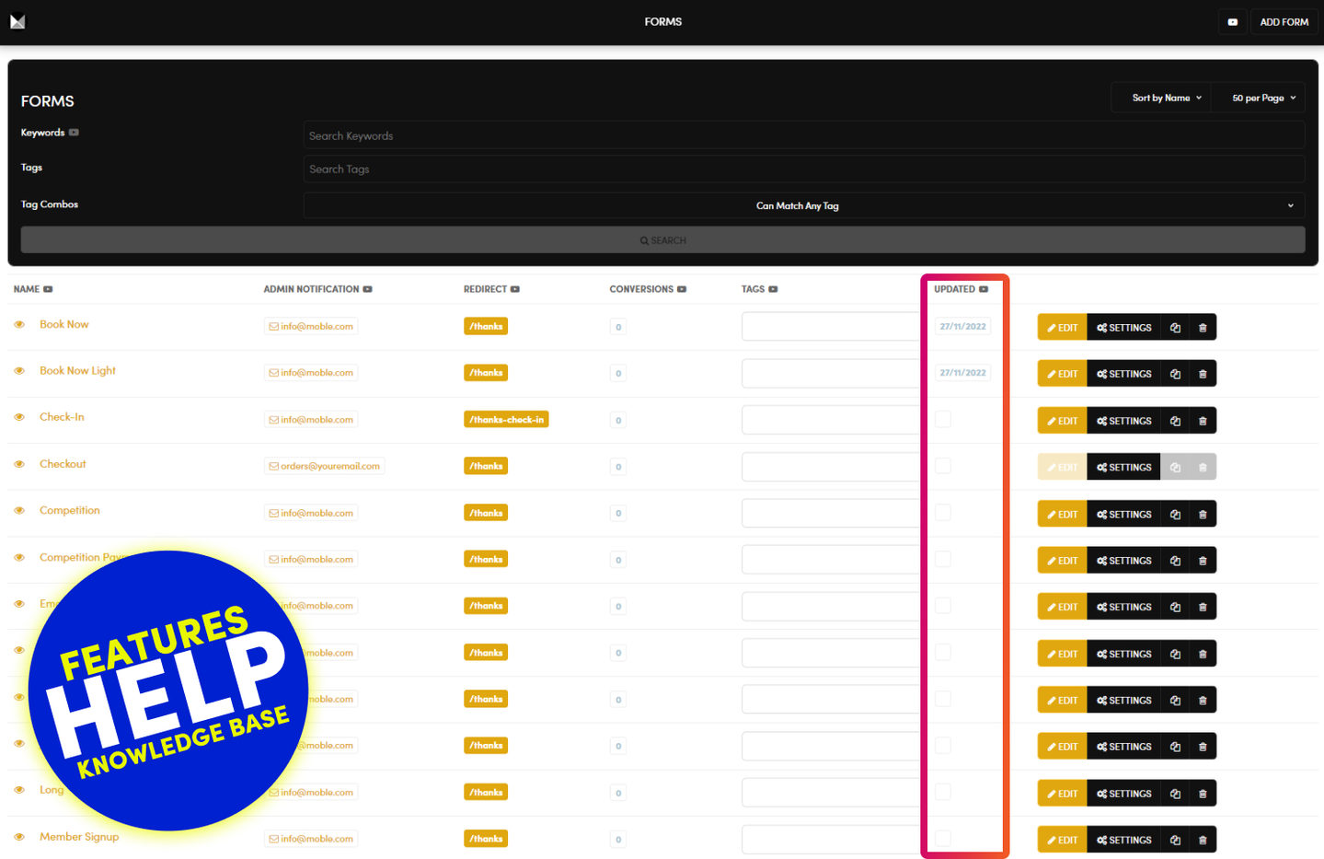This screenshot has width=1324, height=859.
Task: Click the video icon beside Admin Notification header
Action: tap(367, 289)
